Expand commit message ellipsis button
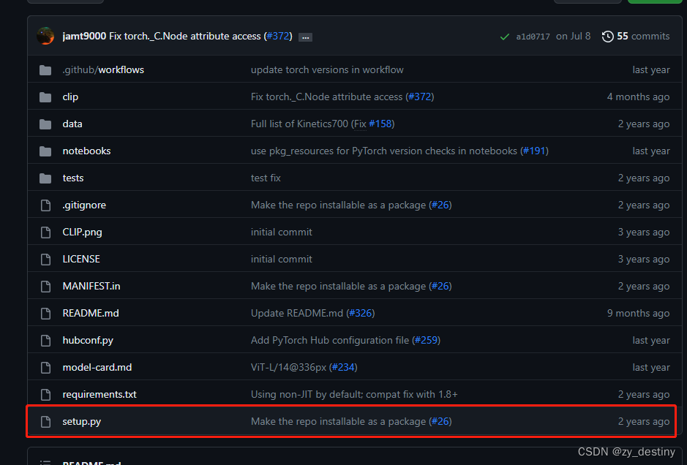This screenshot has height=465, width=687. [x=305, y=37]
